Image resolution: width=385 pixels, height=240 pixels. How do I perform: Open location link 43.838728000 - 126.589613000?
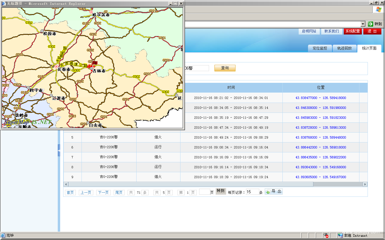click(321, 127)
